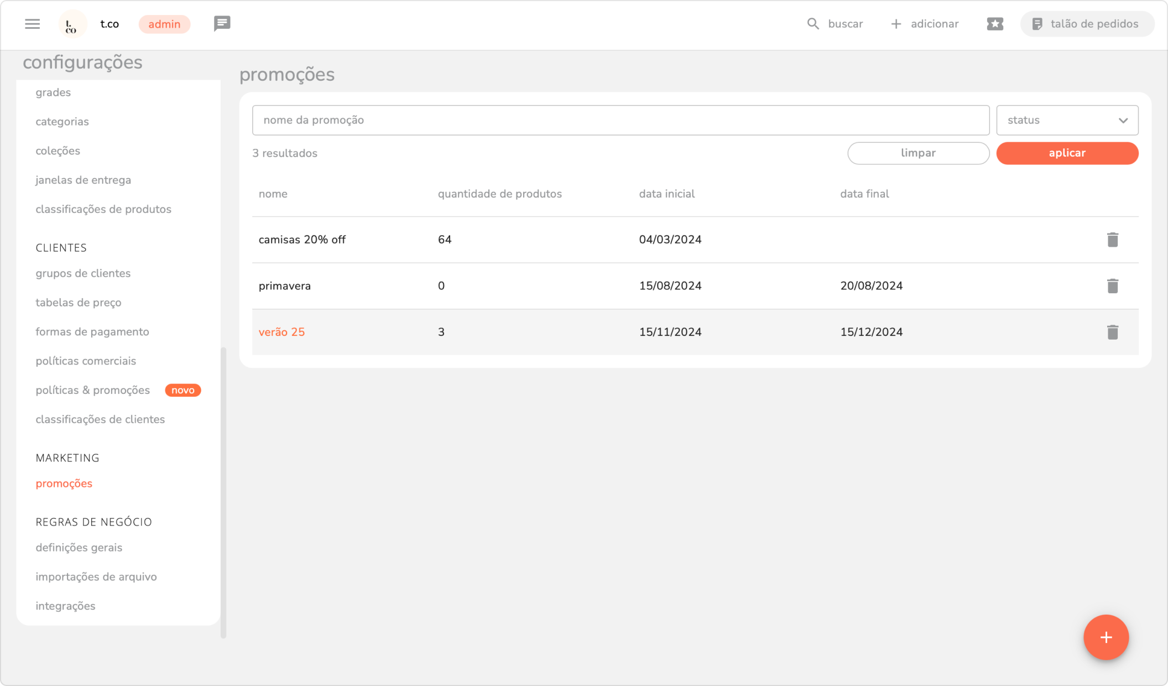The image size is (1168, 686).
Task: Delete the primavera promotion
Action: tap(1113, 286)
